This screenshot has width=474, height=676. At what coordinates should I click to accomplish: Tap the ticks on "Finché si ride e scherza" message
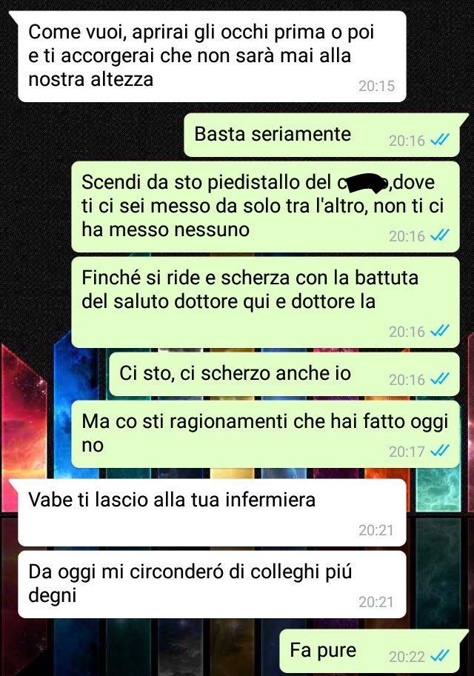pos(441,331)
